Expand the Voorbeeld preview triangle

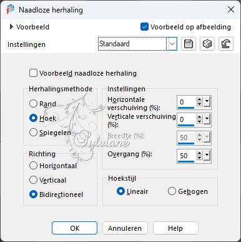tap(11, 27)
